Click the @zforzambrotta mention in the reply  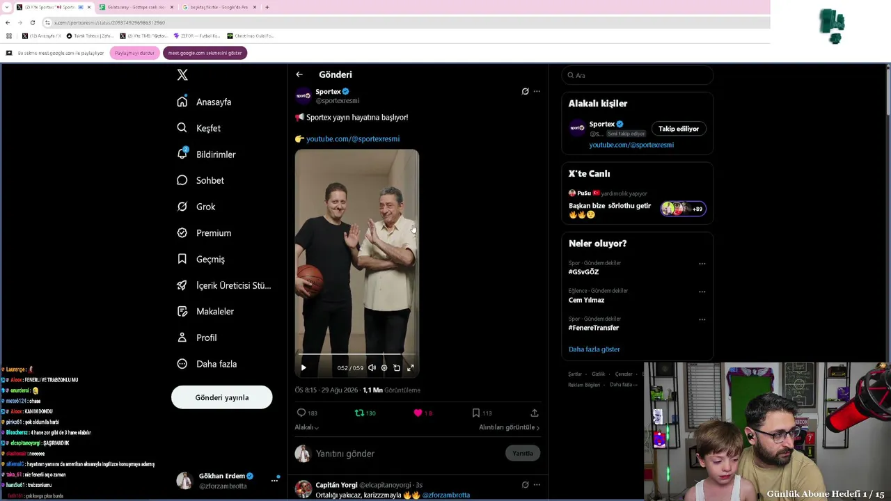446,495
